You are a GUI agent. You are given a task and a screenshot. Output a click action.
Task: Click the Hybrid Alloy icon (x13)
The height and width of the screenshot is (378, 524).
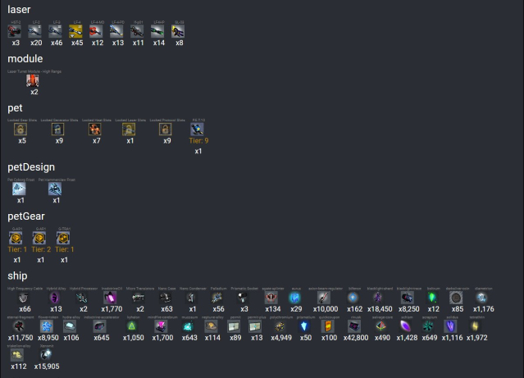(56, 298)
